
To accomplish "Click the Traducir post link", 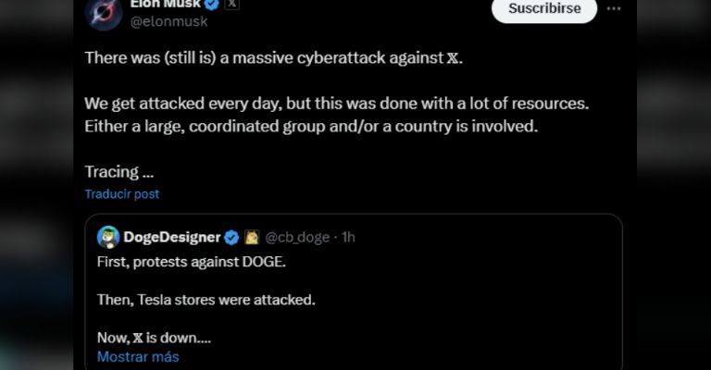I will [121, 194].
